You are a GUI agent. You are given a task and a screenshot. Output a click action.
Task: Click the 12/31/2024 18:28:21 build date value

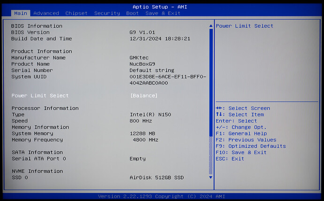tap(160, 39)
